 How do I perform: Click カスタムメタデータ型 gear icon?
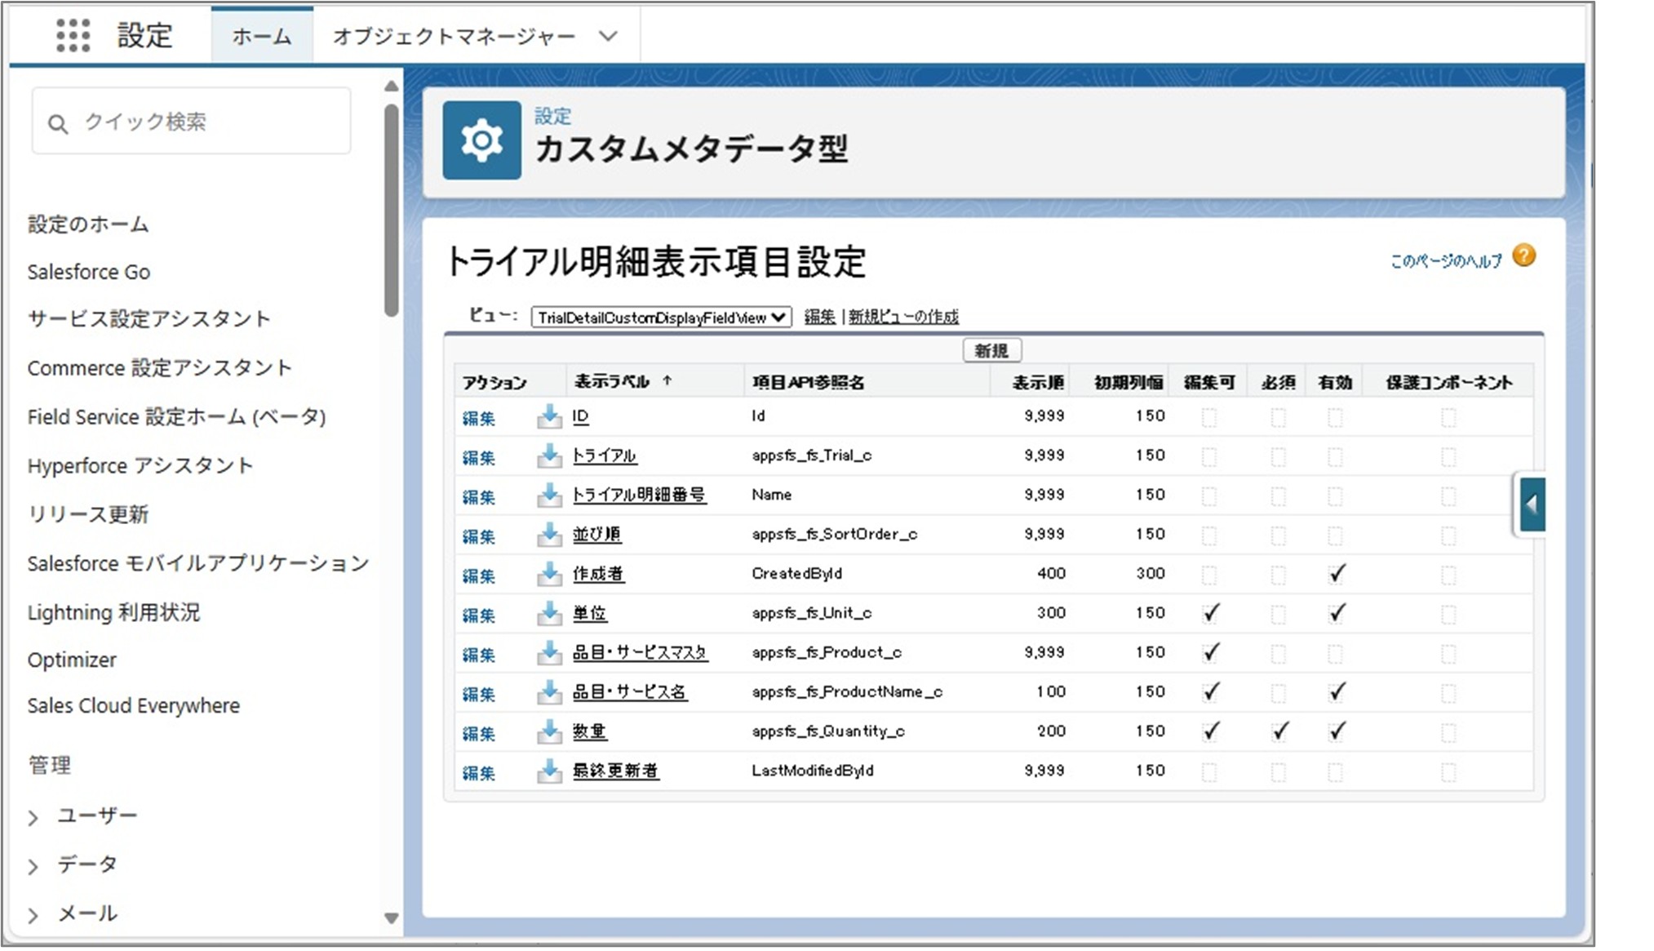tap(481, 140)
